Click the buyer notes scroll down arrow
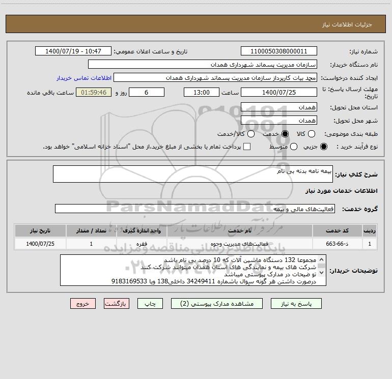 [322, 273]
